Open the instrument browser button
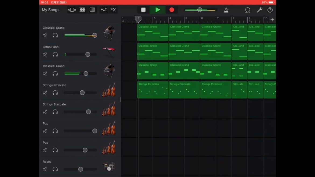315x177 pixels. [x=72, y=10]
